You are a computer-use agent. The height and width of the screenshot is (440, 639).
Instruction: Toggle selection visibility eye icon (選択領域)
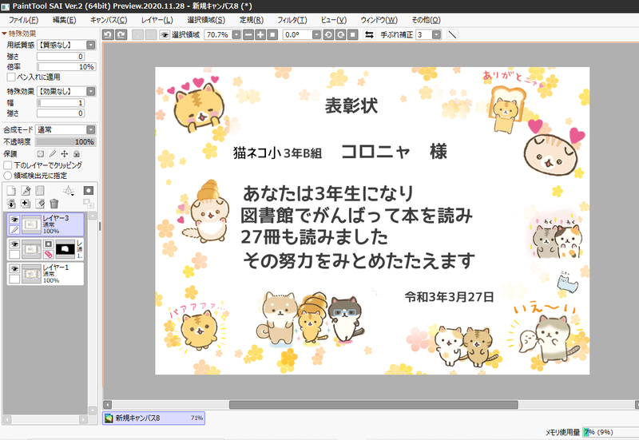(x=165, y=34)
